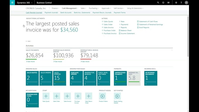The image size is (199, 112).
Task: Expand the Sales menu
Action: click(x=83, y=8)
